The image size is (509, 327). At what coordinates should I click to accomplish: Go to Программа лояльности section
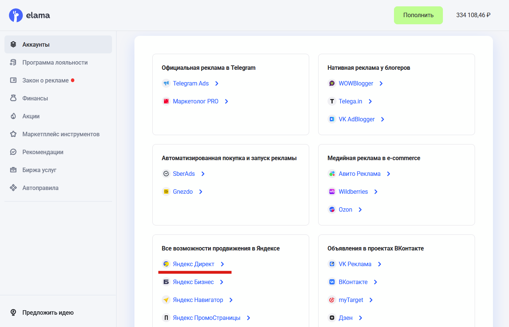[x=55, y=62]
